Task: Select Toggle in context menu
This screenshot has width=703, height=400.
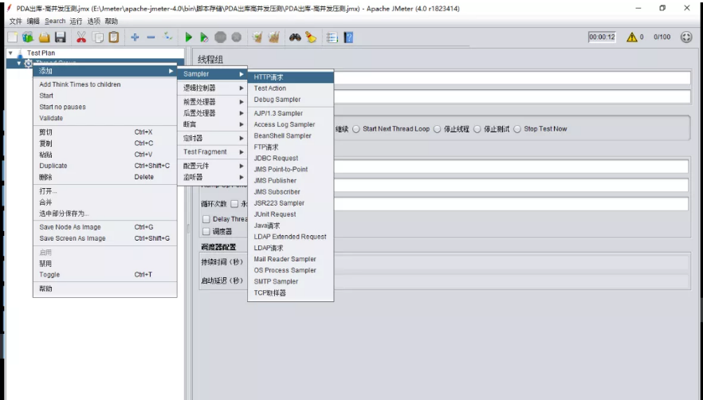Action: click(105, 274)
